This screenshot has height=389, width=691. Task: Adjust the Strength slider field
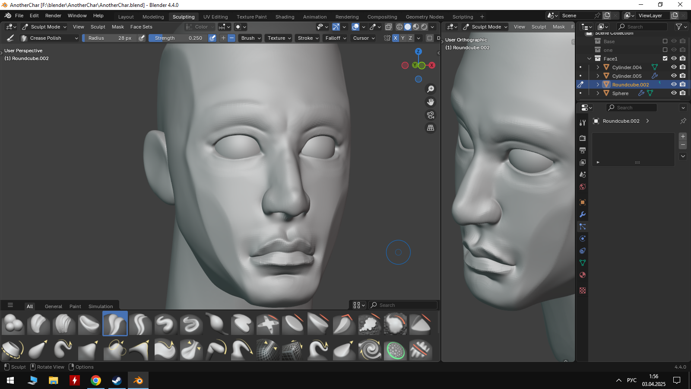(178, 38)
